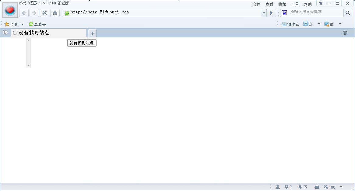Open a new tab with plus button
This screenshot has width=355, height=191.
pyautogui.click(x=92, y=33)
